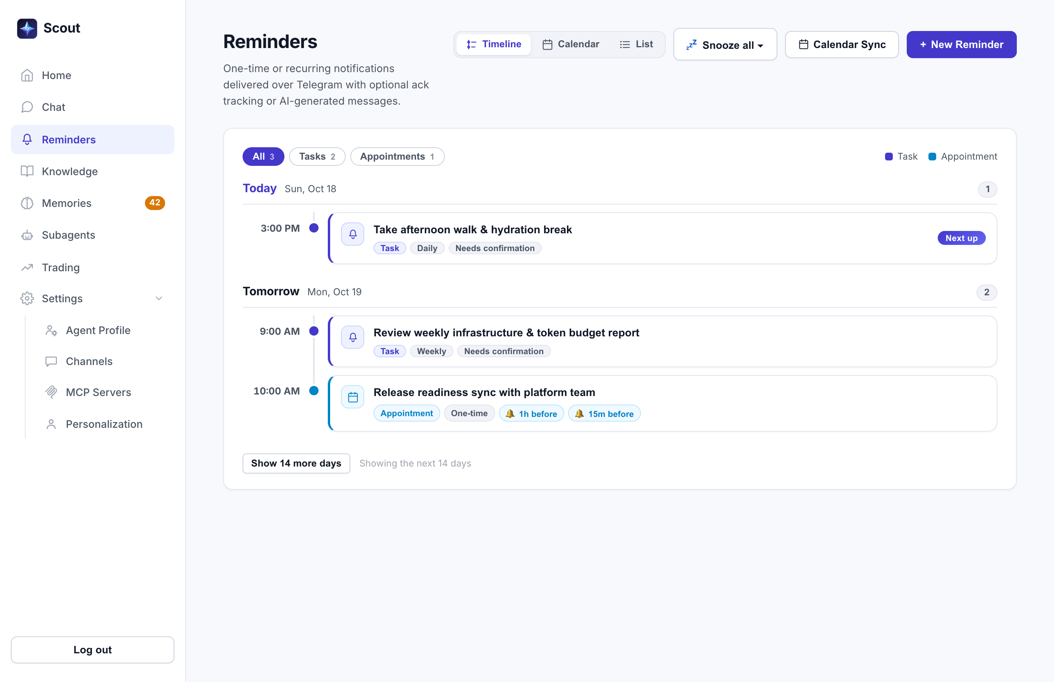Click the 10:00 AM timeline dot
This screenshot has width=1054, height=682.
313,391
